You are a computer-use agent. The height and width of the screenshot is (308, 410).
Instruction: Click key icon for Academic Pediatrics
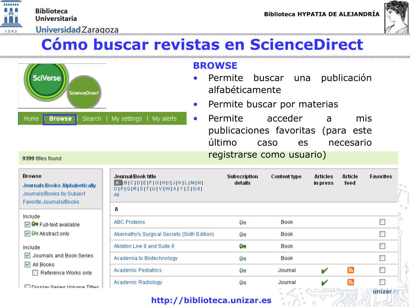coord(243,271)
